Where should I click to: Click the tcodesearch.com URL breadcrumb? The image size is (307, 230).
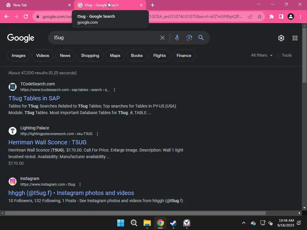(x=65, y=90)
